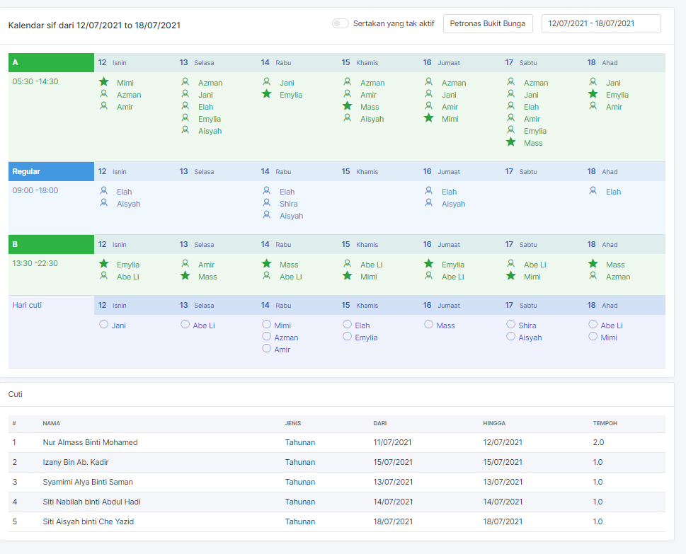This screenshot has width=686, height=554.
Task: Click the green shift B header
Action: tap(51, 244)
